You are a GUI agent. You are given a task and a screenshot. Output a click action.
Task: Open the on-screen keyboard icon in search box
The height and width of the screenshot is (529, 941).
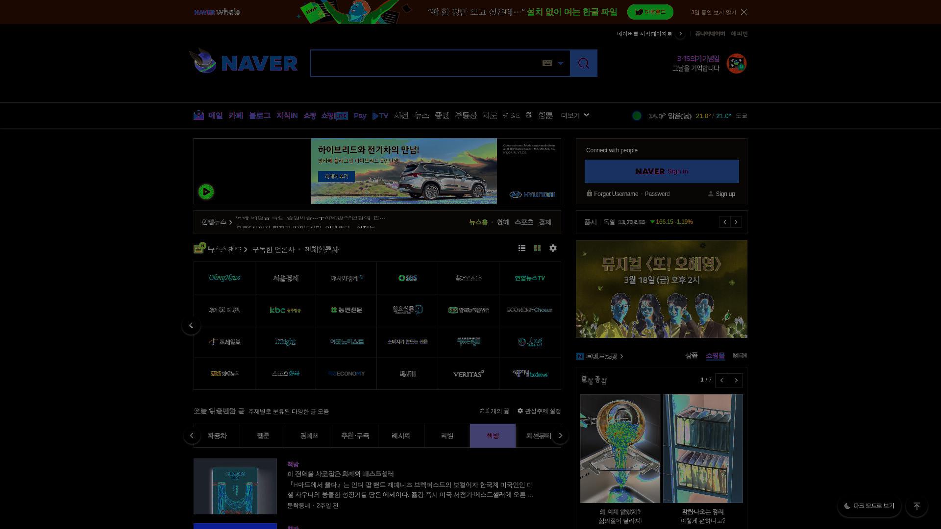pos(547,63)
